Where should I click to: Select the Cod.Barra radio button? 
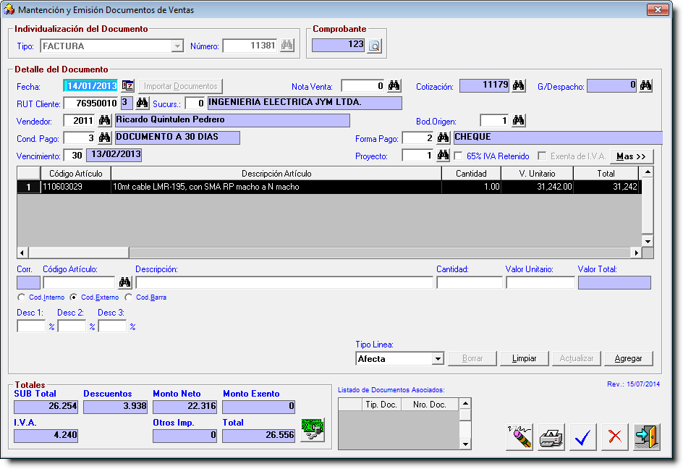pos(128,297)
